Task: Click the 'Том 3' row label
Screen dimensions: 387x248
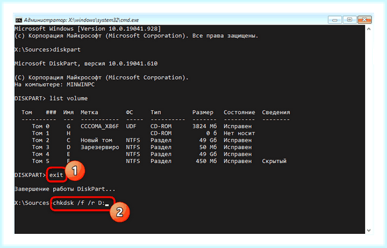Action: click(41, 147)
